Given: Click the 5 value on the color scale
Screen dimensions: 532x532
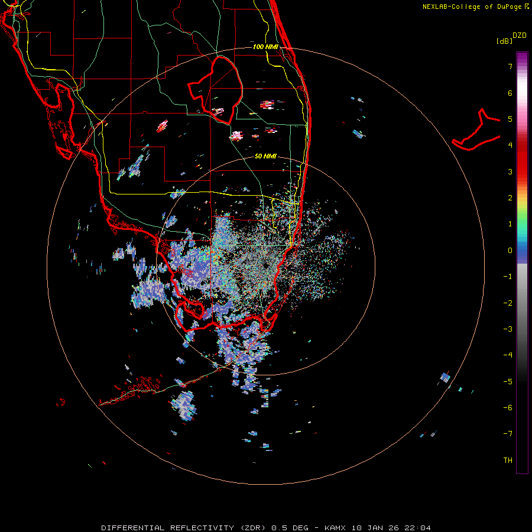Looking at the screenshot, I should [x=510, y=119].
